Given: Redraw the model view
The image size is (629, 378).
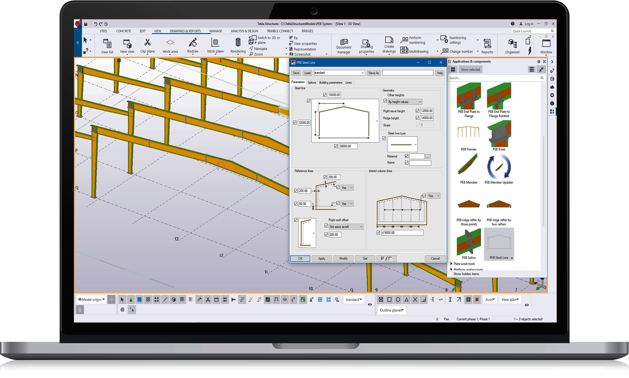Looking at the screenshot, I should pyautogui.click(x=193, y=46).
